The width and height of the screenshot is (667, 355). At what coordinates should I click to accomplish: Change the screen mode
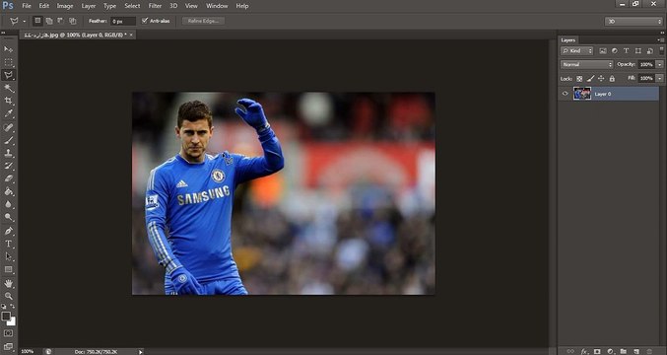coord(8,346)
